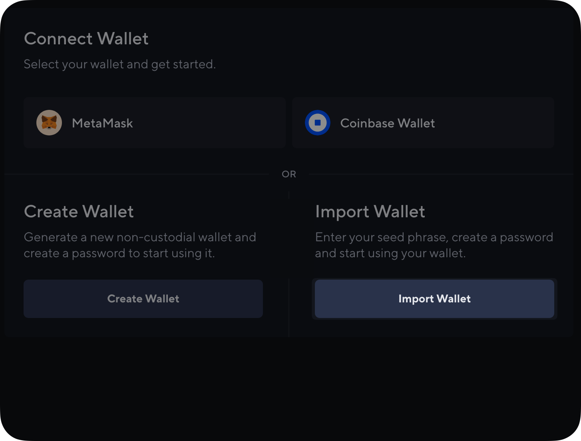Click the Coinbase Wallet label text

pos(387,123)
